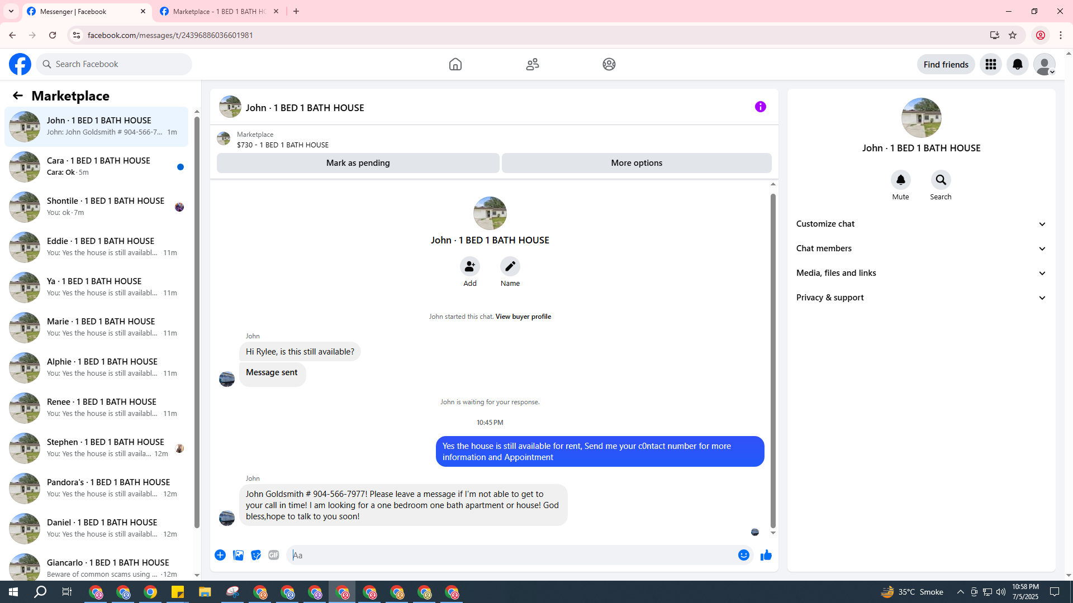Open the Facebook menu grid icon
The width and height of the screenshot is (1073, 603).
(x=990, y=64)
